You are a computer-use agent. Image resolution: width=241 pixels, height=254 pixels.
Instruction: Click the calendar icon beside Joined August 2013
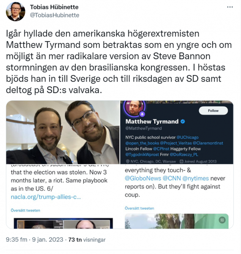(181, 162)
